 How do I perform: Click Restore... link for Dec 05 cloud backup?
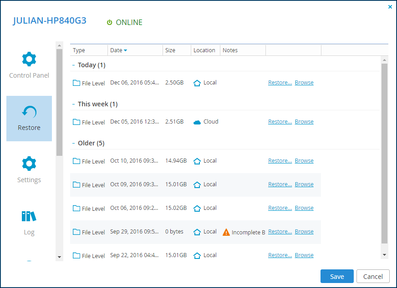point(280,122)
